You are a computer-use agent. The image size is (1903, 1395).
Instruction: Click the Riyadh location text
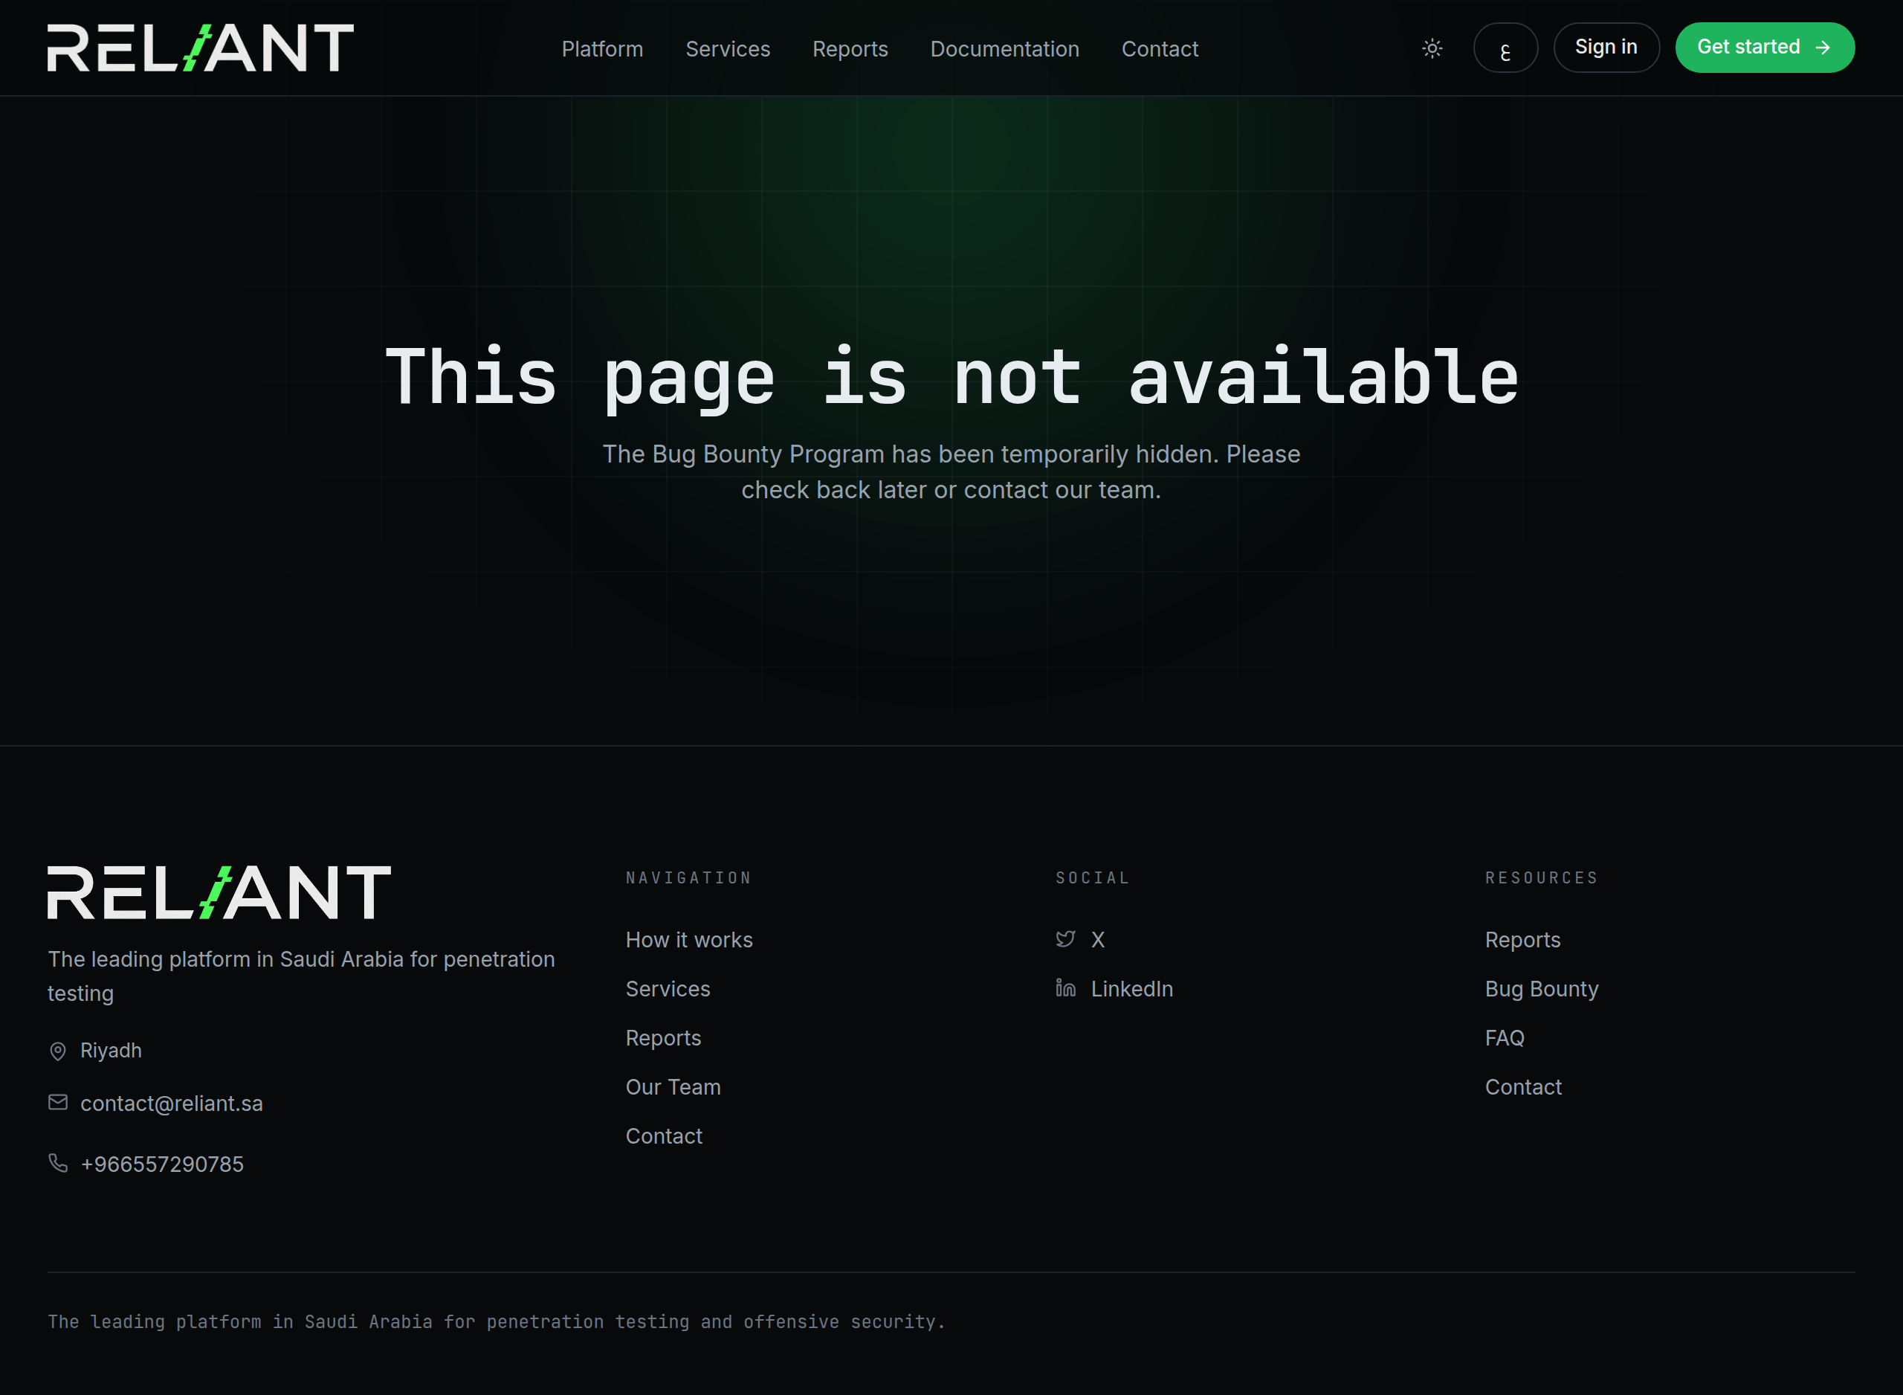[x=111, y=1051]
